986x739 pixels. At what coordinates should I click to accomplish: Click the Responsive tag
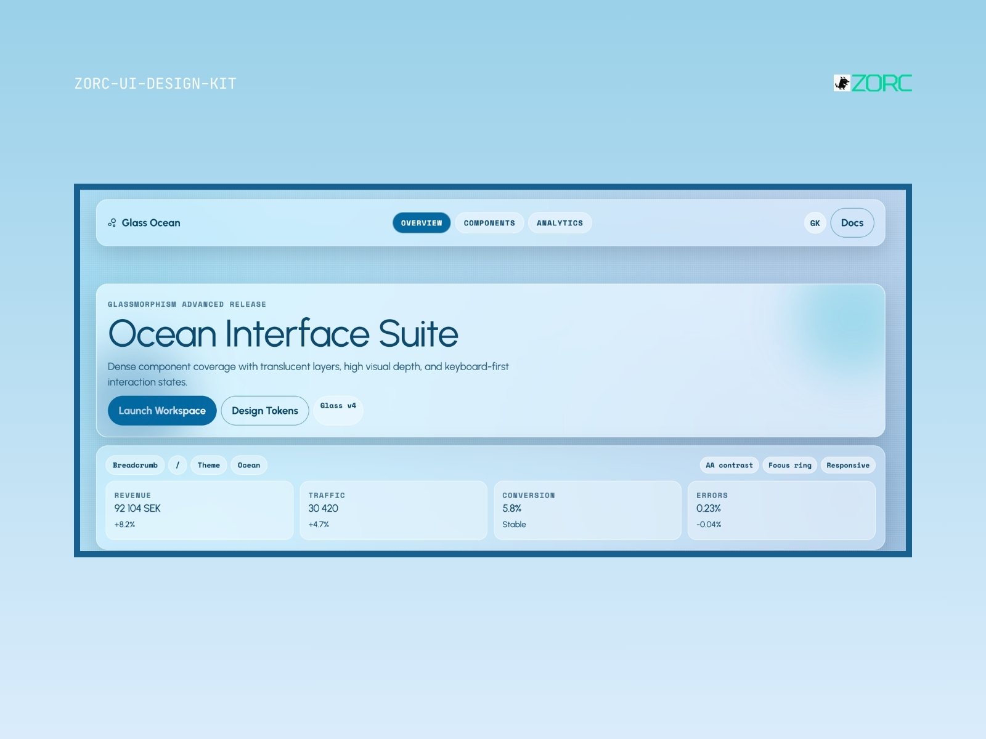[x=848, y=465]
